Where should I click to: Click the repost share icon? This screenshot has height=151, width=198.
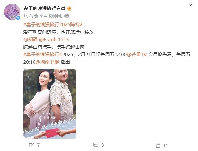pyautogui.click(x=32, y=145)
